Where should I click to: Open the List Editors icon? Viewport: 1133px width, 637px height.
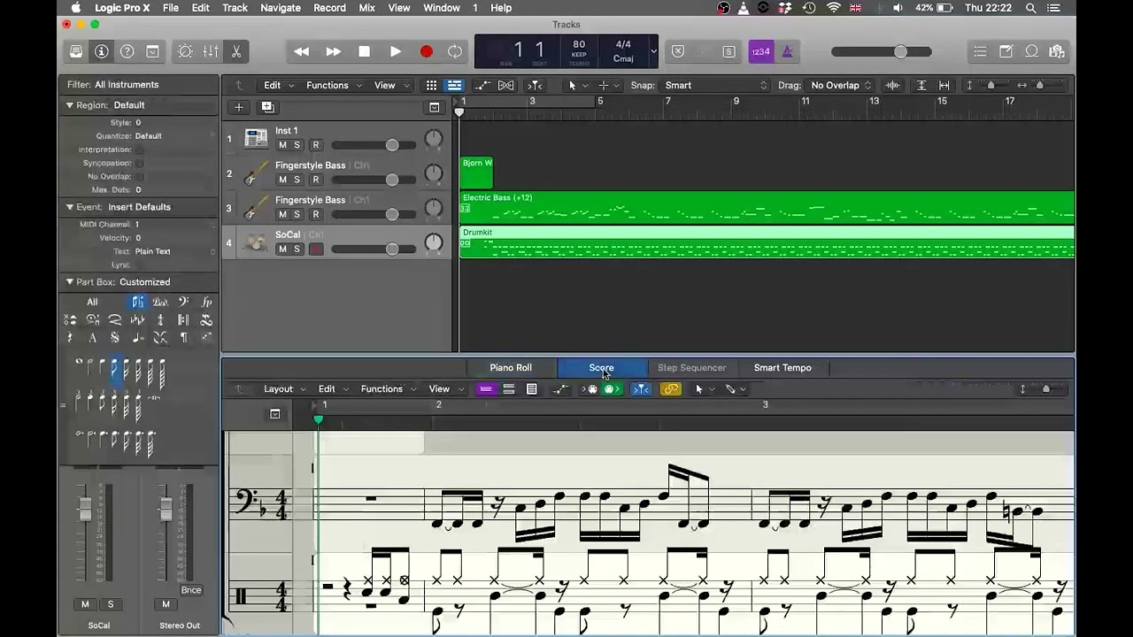click(980, 51)
